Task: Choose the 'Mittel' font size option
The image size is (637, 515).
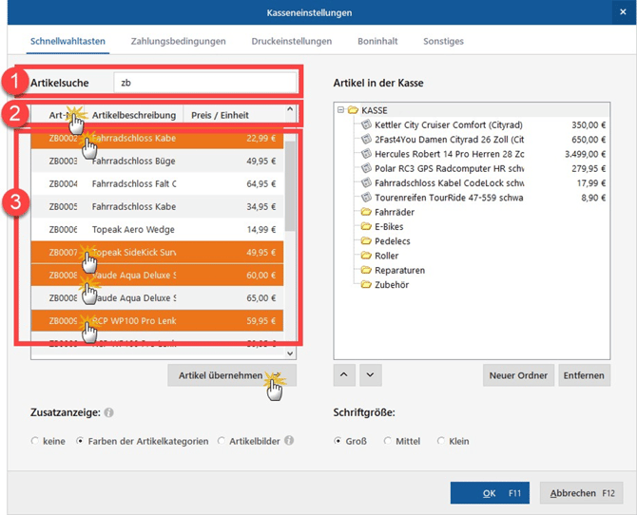Action: click(388, 441)
